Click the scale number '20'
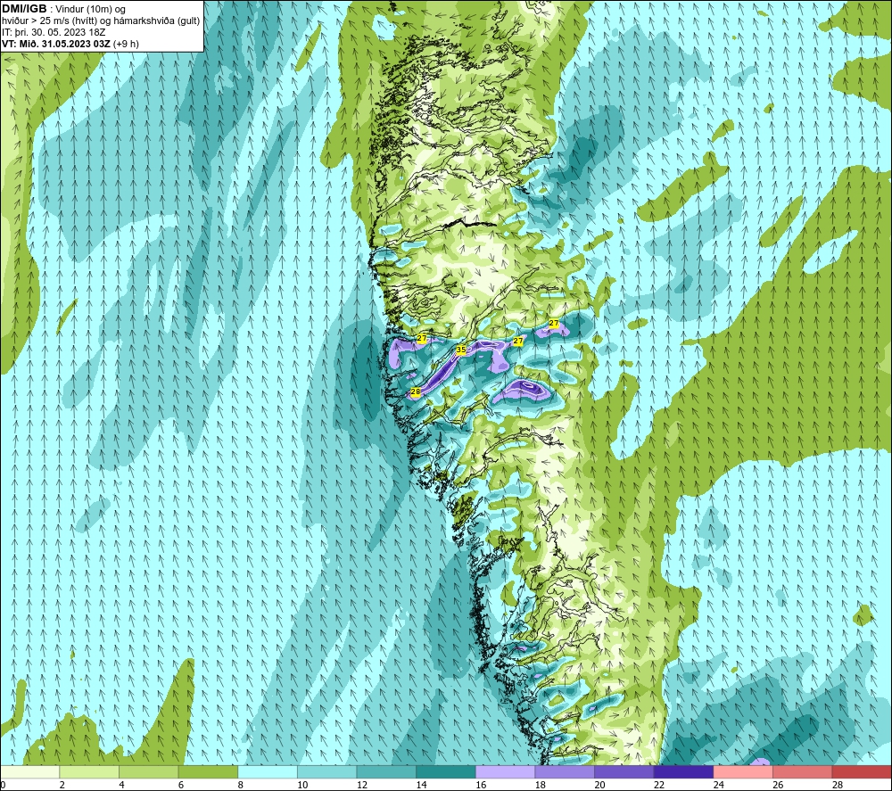Screen dimensions: 892x791 click(599, 785)
